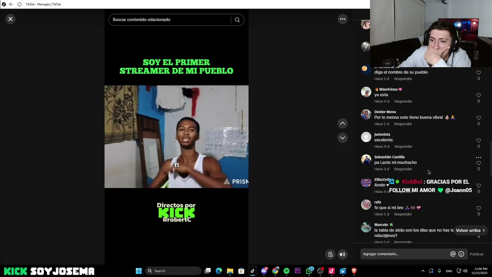Go to the previous video with up arrow
This screenshot has height=277, width=492.
(342, 123)
